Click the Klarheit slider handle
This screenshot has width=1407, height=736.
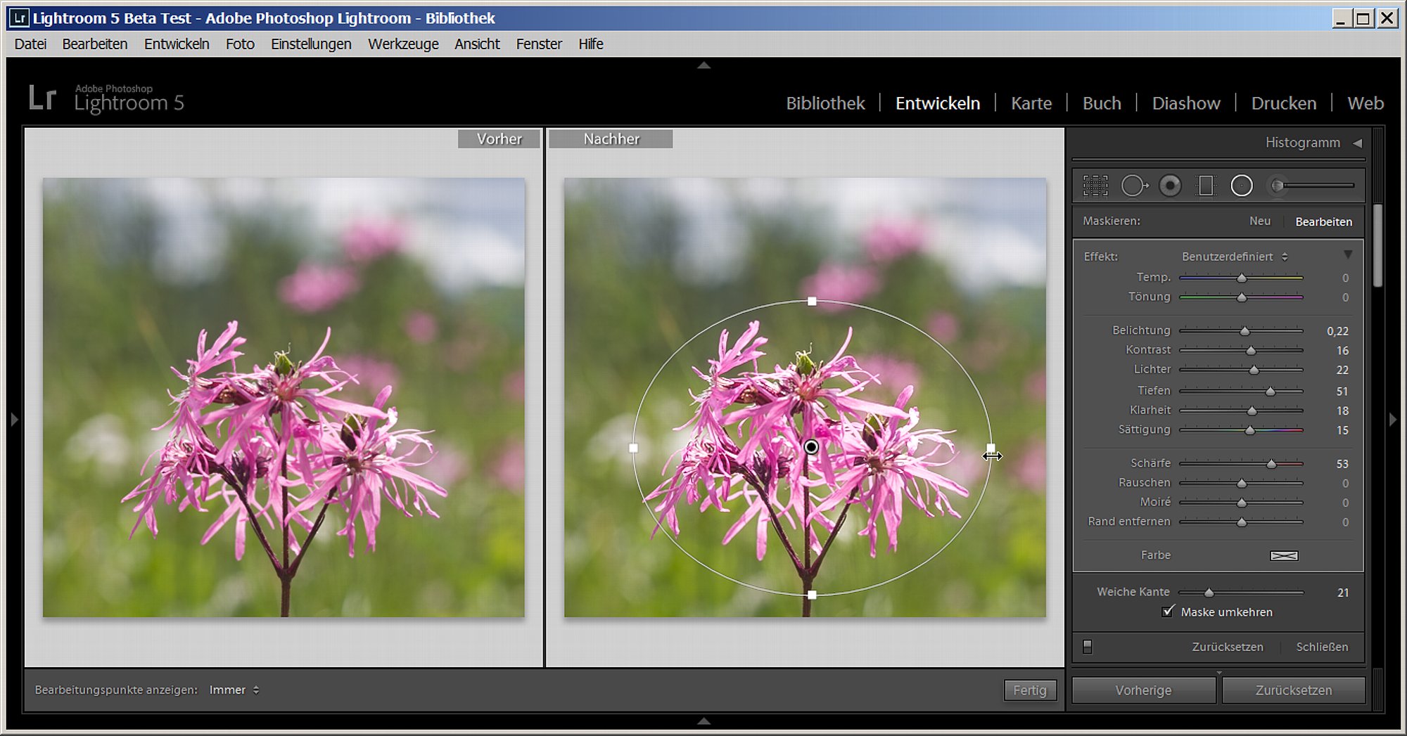coord(1252,411)
